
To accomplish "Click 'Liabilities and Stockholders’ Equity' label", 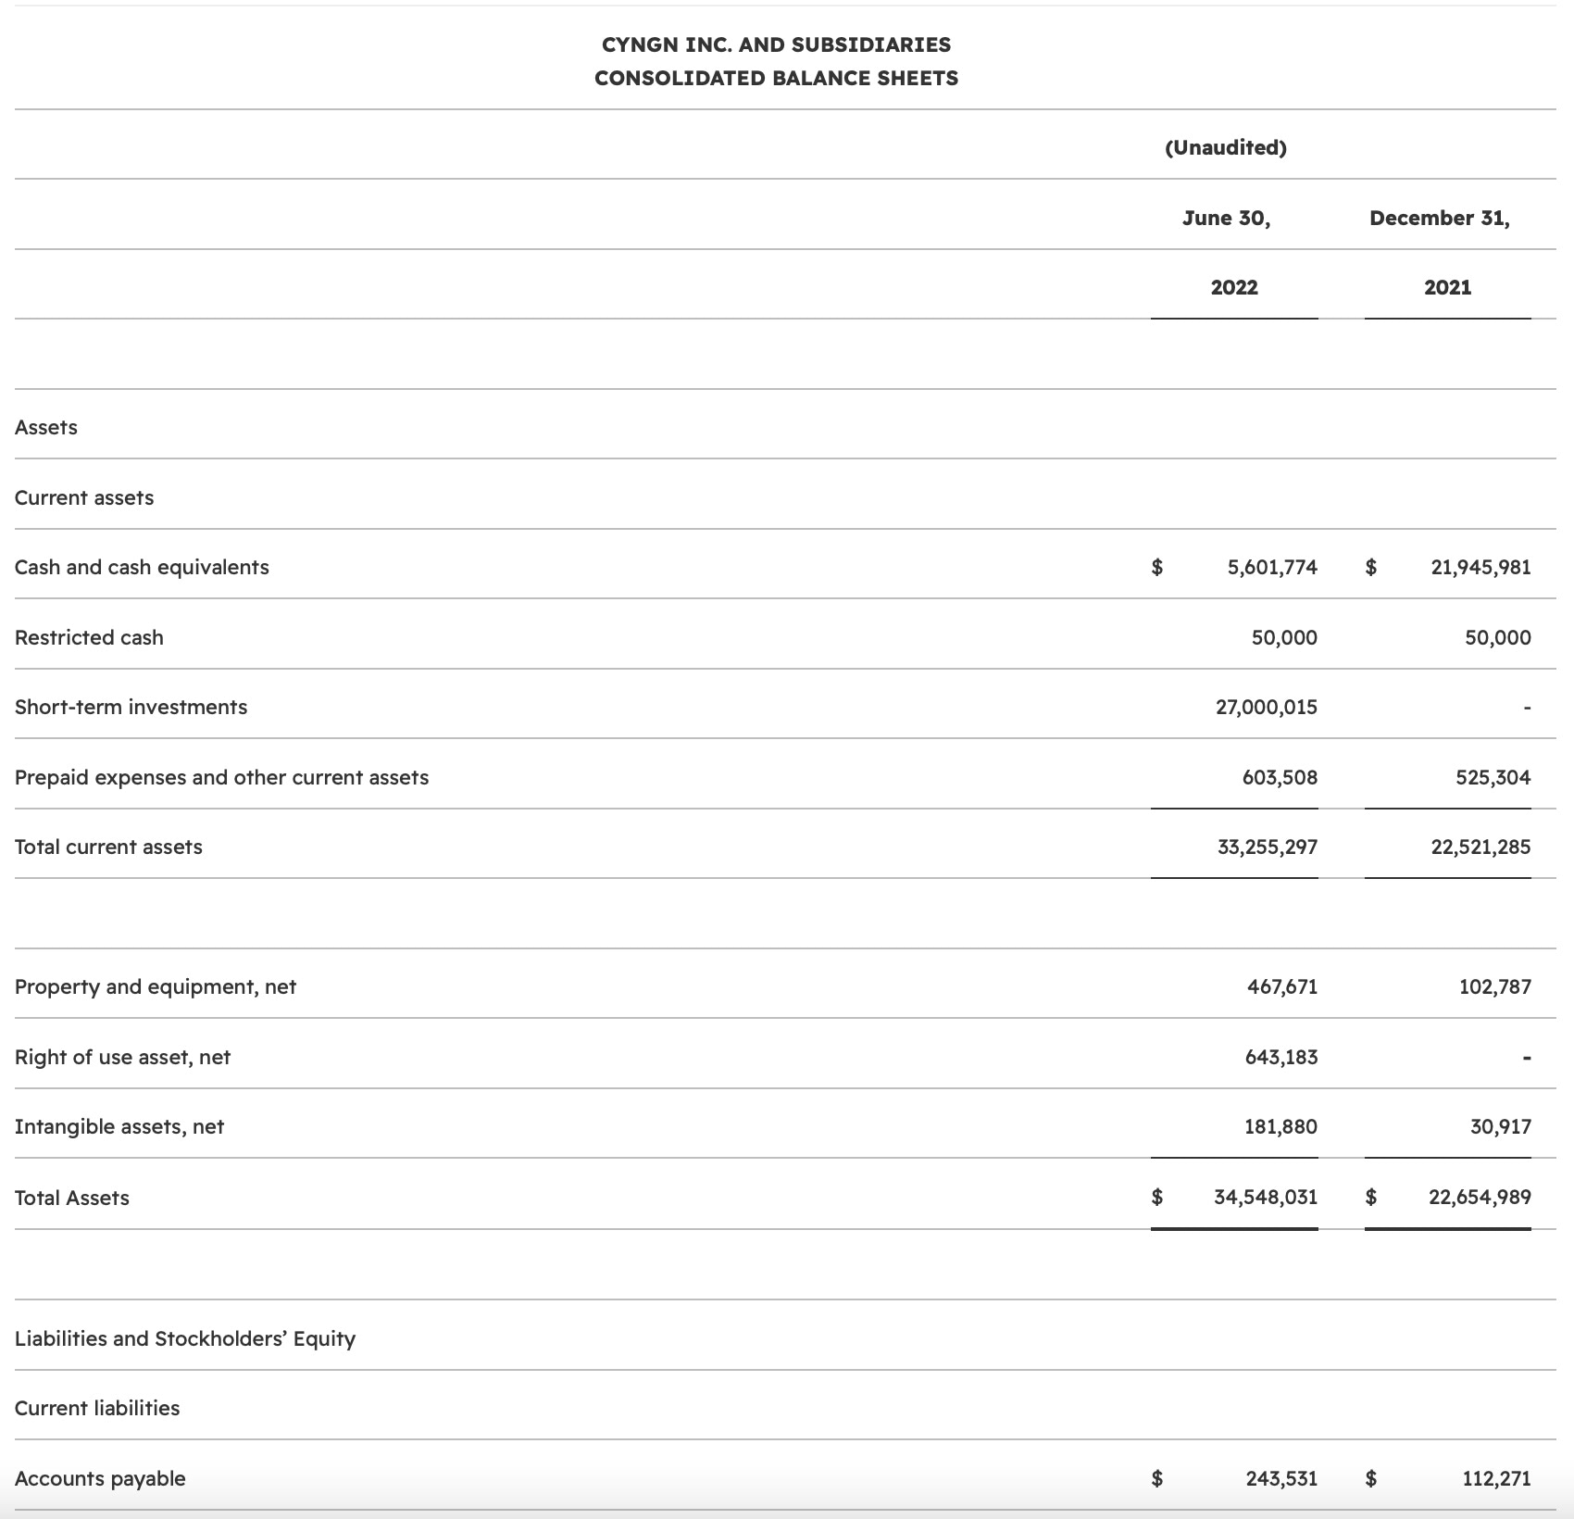I will pos(185,1338).
